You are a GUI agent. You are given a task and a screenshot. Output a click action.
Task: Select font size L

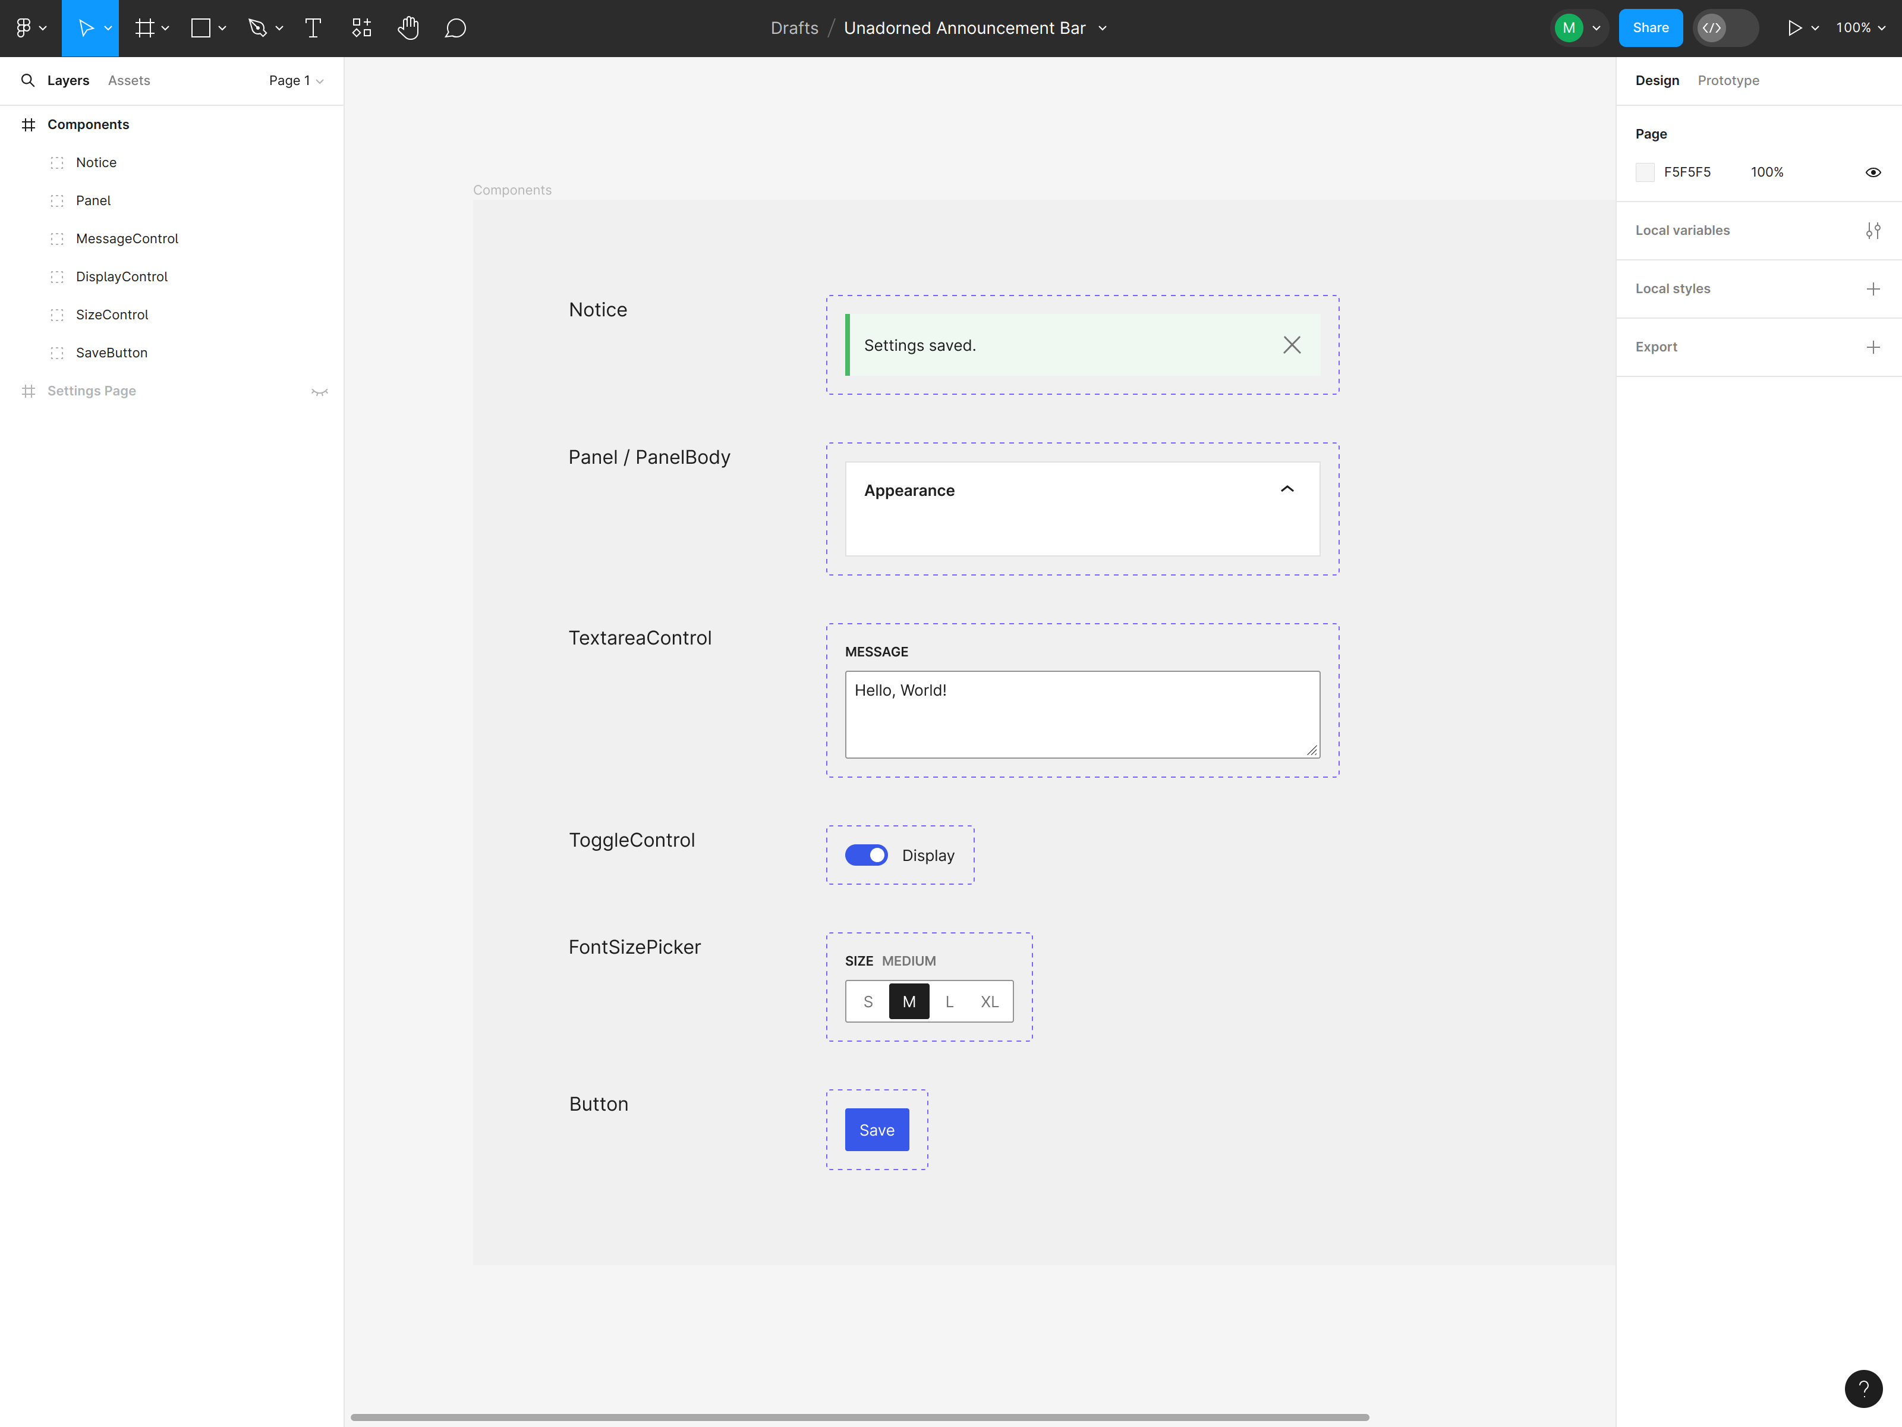[949, 1001]
